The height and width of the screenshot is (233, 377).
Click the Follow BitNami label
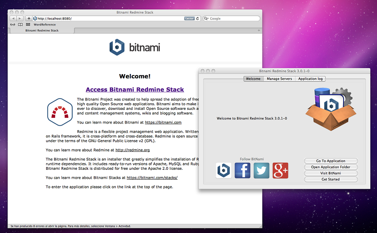click(252, 159)
